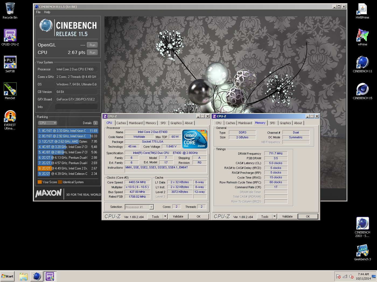Expand Tools dropdown arrow in left CPU-Z
The width and height of the screenshot is (377, 282).
click(x=165, y=217)
